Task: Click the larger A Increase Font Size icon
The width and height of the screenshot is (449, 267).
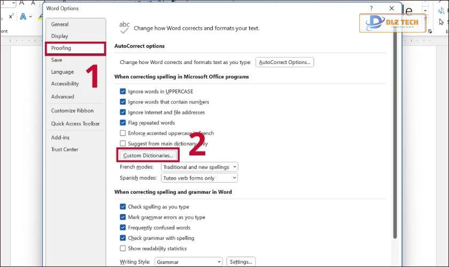Action: (22, 3)
